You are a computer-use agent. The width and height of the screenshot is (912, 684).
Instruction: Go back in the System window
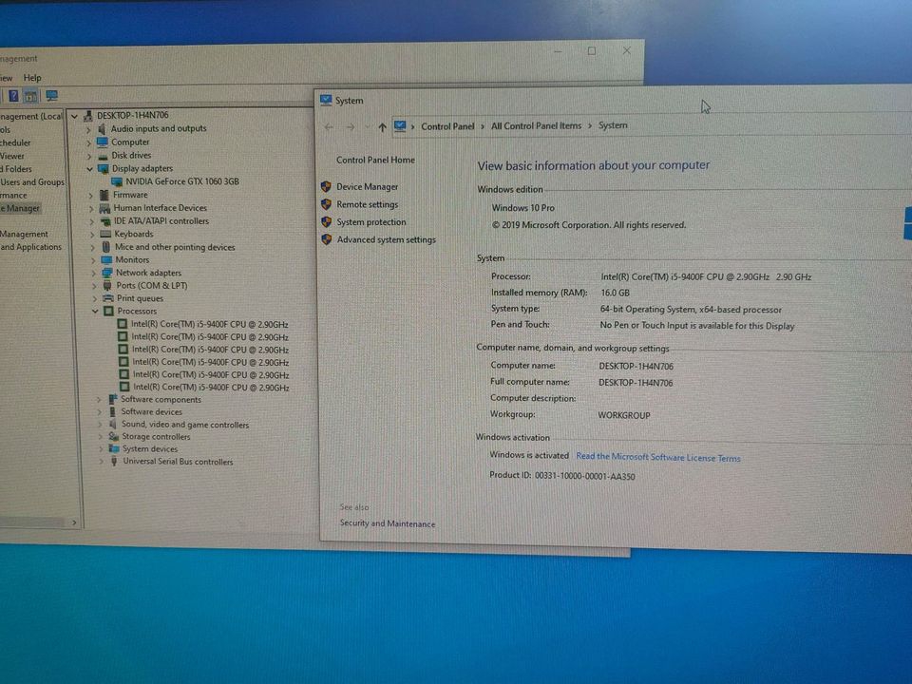click(329, 126)
